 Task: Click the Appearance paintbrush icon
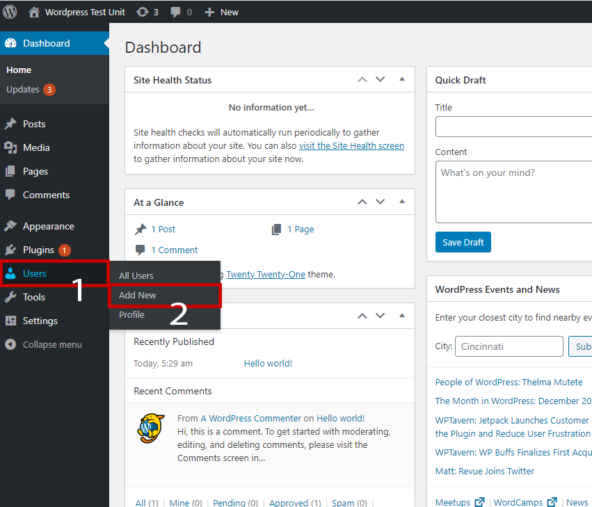[x=10, y=226]
